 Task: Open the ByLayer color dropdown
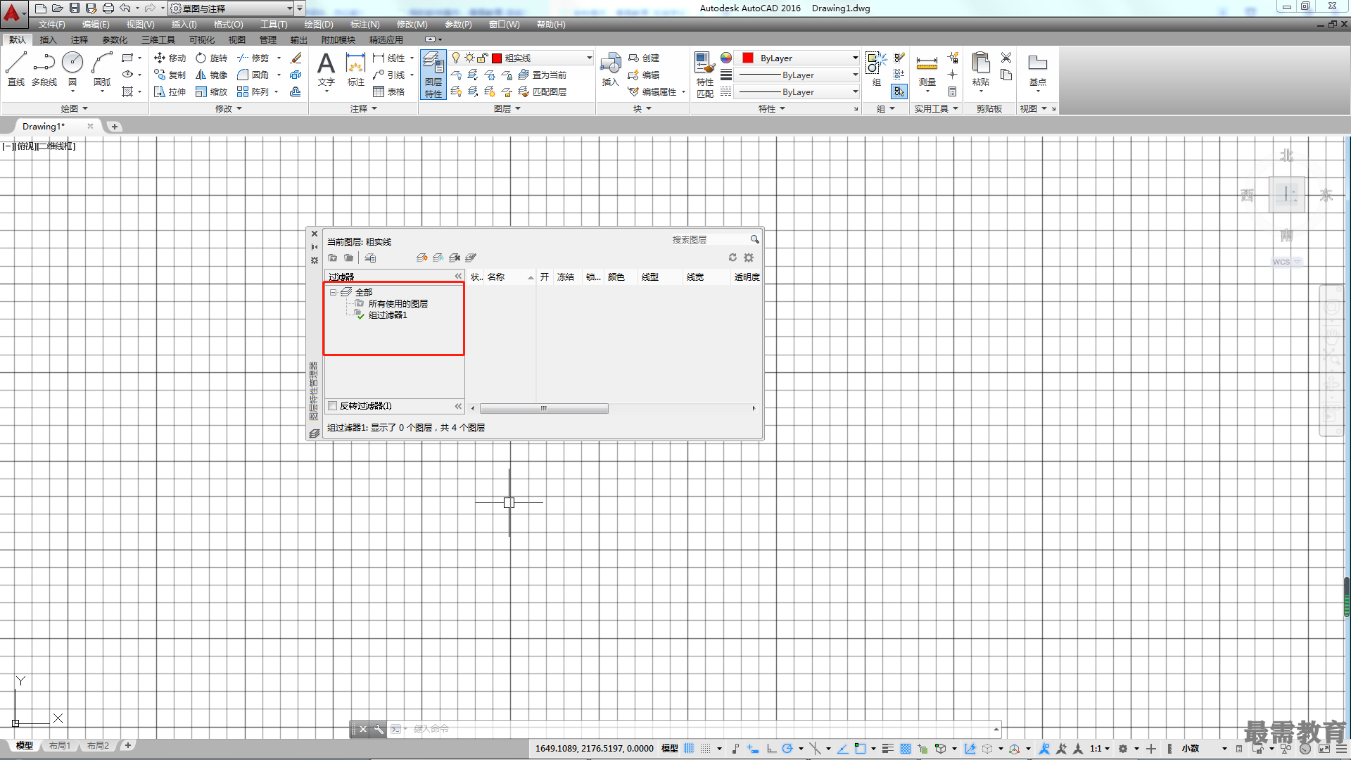[855, 58]
